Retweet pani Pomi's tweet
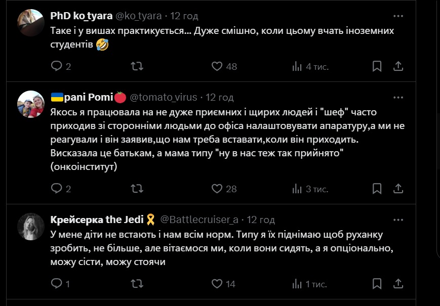The width and height of the screenshot is (440, 306). pyautogui.click(x=137, y=189)
